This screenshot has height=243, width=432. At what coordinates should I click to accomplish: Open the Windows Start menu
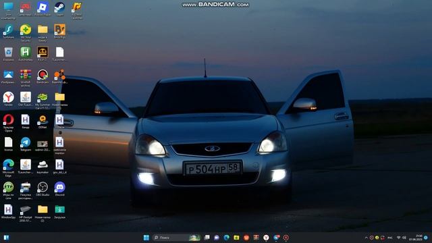[146, 238]
